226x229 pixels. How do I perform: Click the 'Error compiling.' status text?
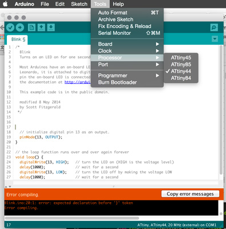(x=22, y=195)
